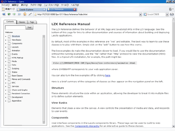Click folder icon next to Layouts
Viewport: 175px width, 131px height.
click(x=9, y=47)
